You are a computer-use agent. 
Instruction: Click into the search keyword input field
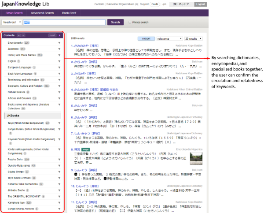coord(64,22)
